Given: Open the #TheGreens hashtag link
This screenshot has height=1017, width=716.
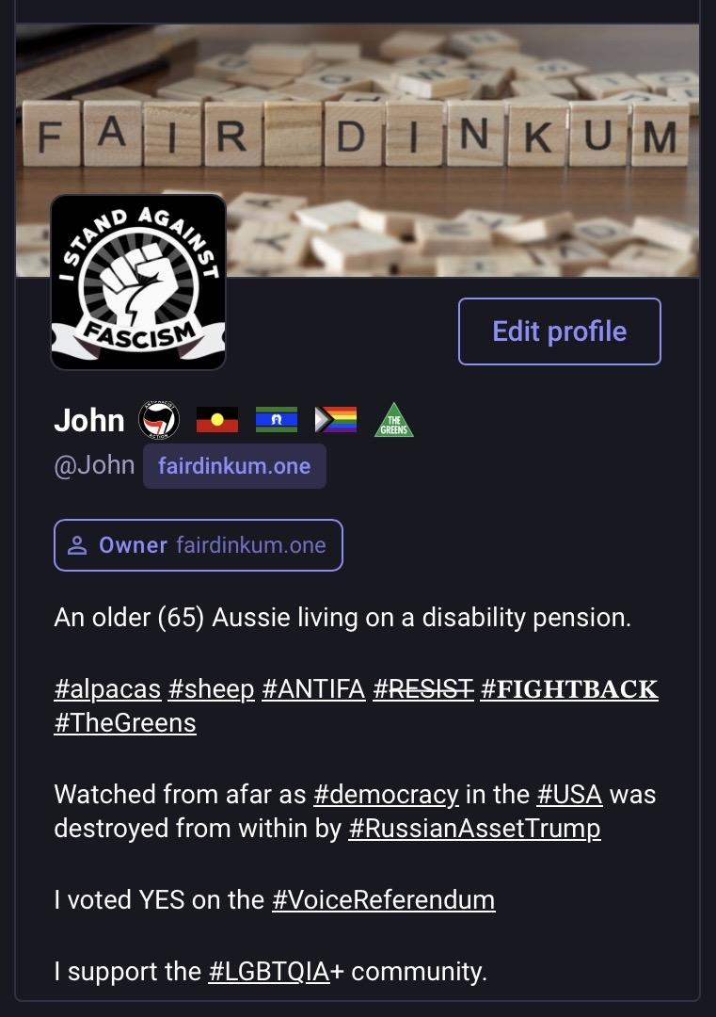Looking at the screenshot, I should pos(125,722).
